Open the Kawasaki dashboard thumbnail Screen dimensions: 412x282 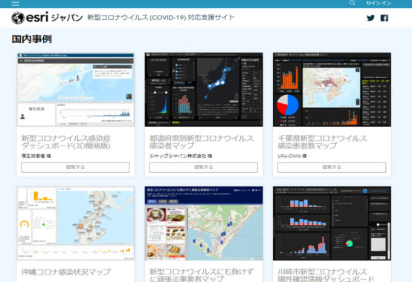click(332, 223)
